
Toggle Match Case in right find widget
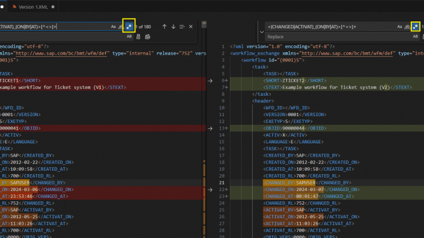pyautogui.click(x=400, y=27)
